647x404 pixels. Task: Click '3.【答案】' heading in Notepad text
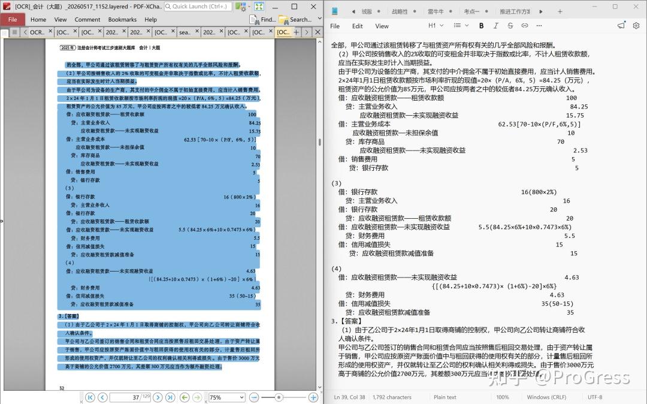point(347,321)
